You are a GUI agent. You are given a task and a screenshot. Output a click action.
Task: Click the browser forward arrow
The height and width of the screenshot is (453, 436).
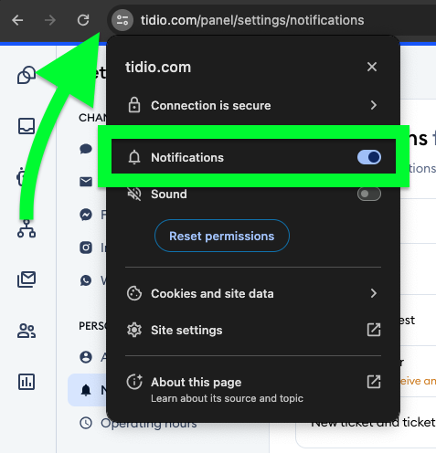click(50, 20)
